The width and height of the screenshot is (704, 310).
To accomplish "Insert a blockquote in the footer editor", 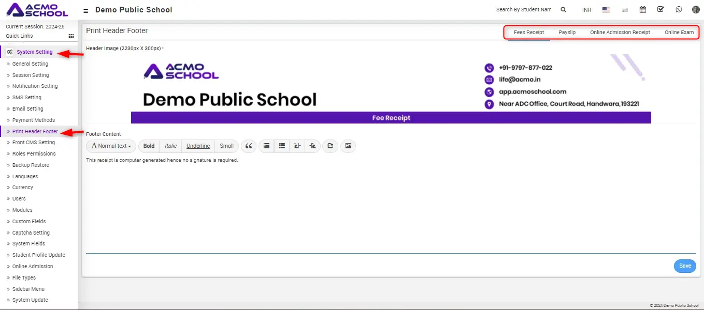I will 249,146.
